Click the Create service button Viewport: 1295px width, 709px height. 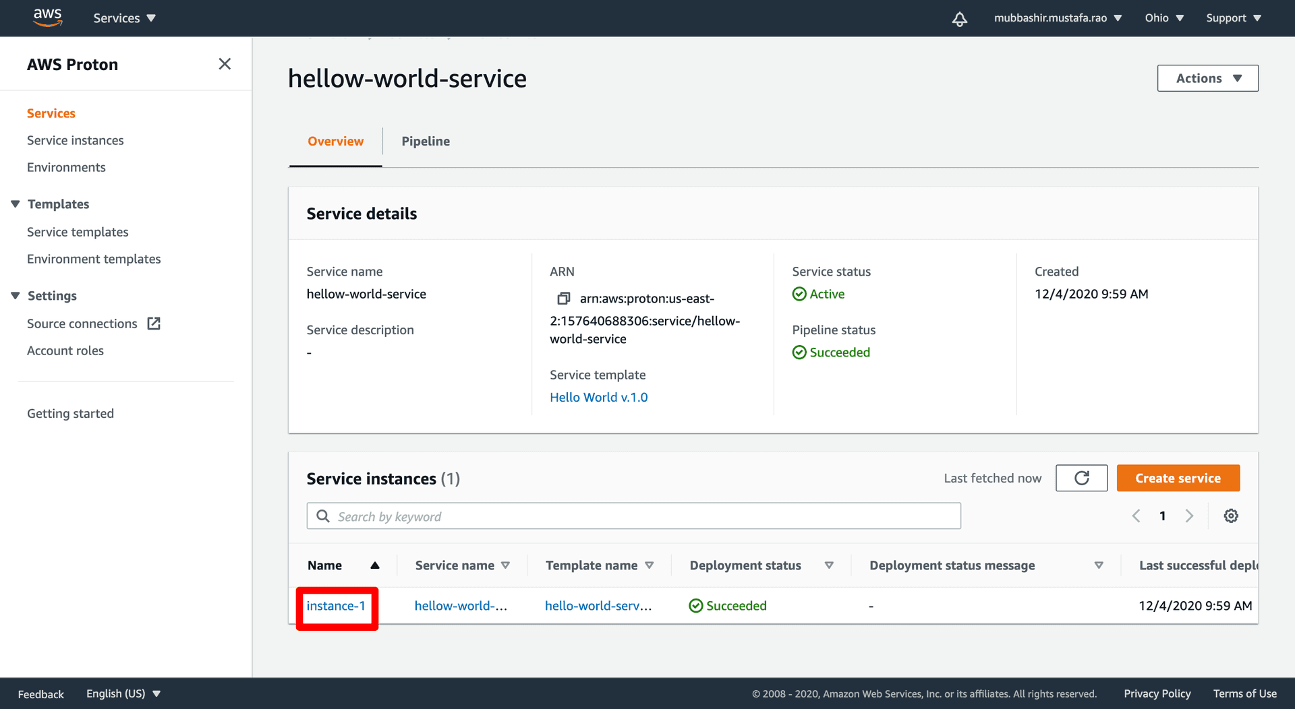[1178, 478]
